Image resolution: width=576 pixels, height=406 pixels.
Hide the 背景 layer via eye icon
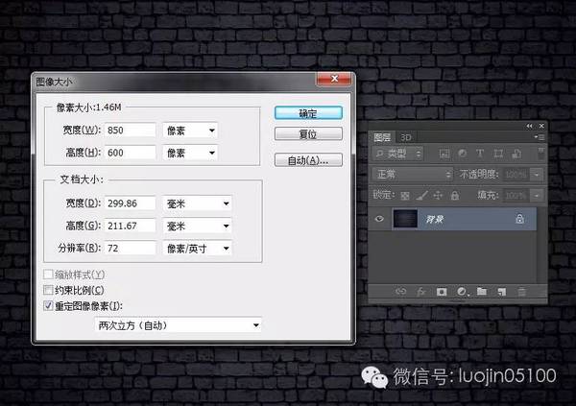click(379, 219)
